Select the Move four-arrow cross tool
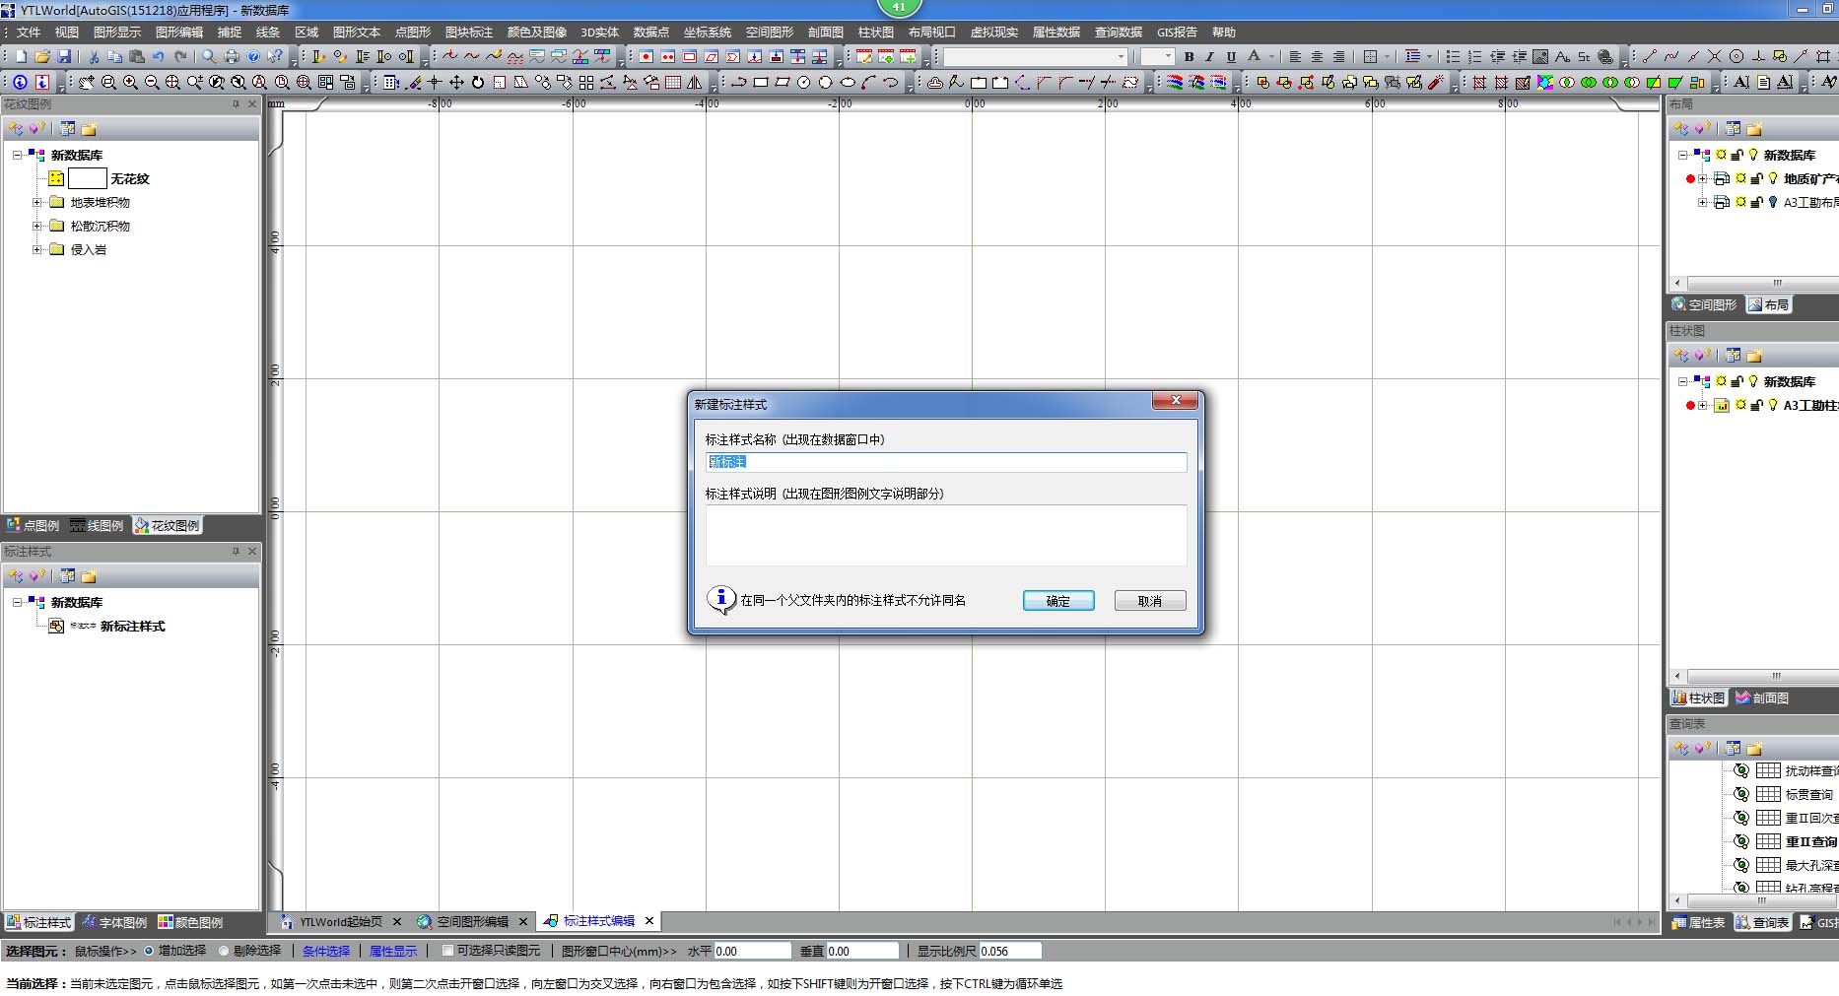The height and width of the screenshot is (996, 1839). [456, 83]
